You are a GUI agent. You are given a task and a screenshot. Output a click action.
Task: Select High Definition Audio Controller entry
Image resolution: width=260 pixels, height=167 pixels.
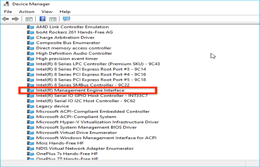(74, 53)
